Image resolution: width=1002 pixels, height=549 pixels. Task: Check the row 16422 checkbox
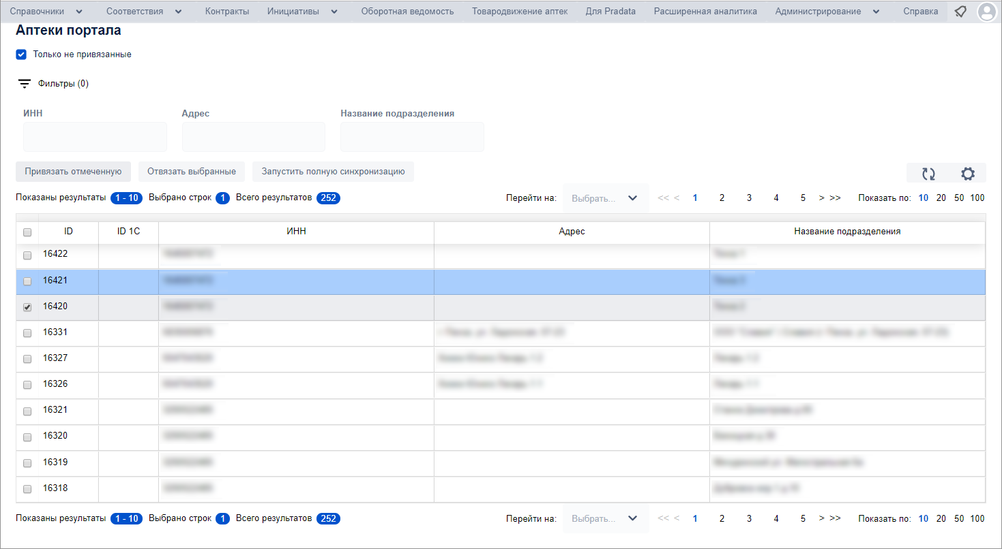(27, 255)
